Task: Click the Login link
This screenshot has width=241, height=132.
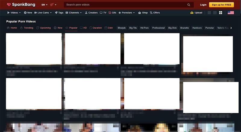Action: click(203, 5)
